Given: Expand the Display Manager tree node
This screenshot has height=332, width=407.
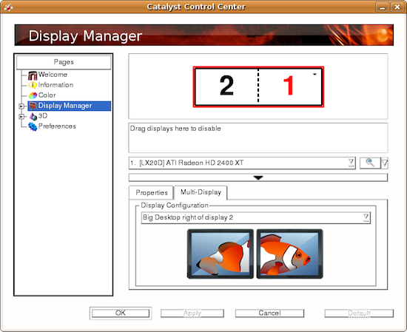Looking at the screenshot, I should coord(21,106).
